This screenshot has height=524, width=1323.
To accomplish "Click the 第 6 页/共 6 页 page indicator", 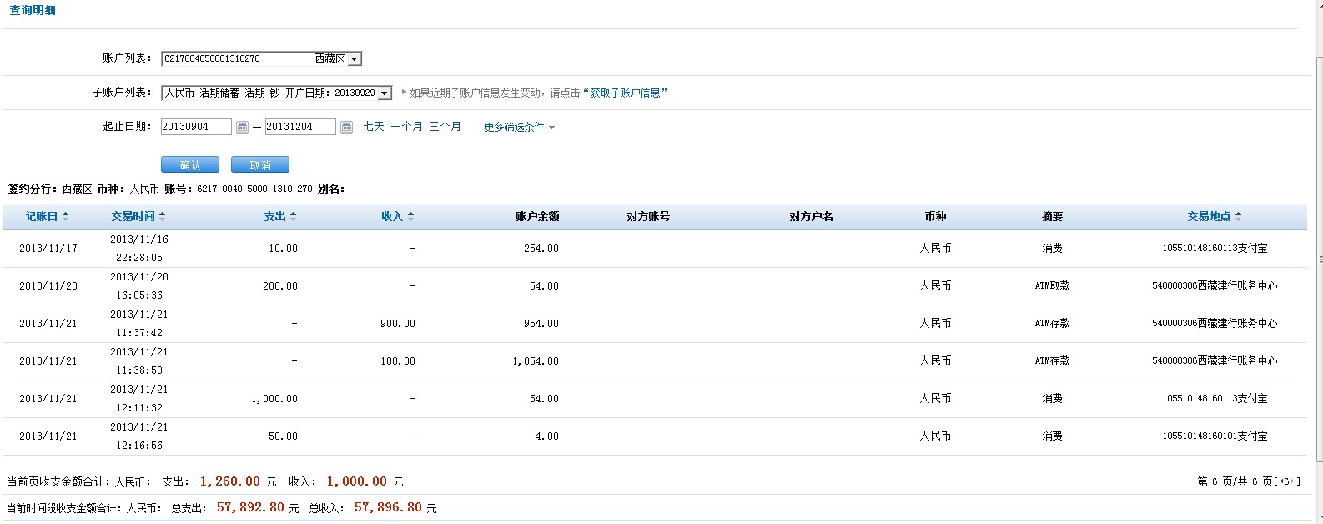I will (x=1235, y=481).
